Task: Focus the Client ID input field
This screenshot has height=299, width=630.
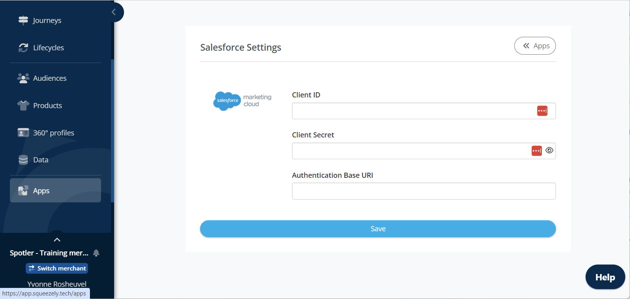Action: tap(424, 111)
